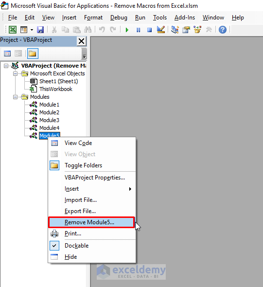Image resolution: width=263 pixels, height=287 pixels.
Task: Click the blue Help question mark icon
Action: pyautogui.click(x=223, y=30)
